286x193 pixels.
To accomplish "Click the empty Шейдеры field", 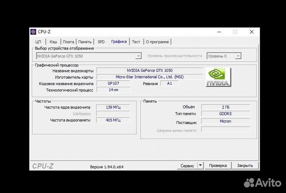I will [113, 114].
